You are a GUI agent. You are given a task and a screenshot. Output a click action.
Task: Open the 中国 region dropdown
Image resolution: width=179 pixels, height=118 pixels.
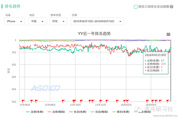(37, 21)
